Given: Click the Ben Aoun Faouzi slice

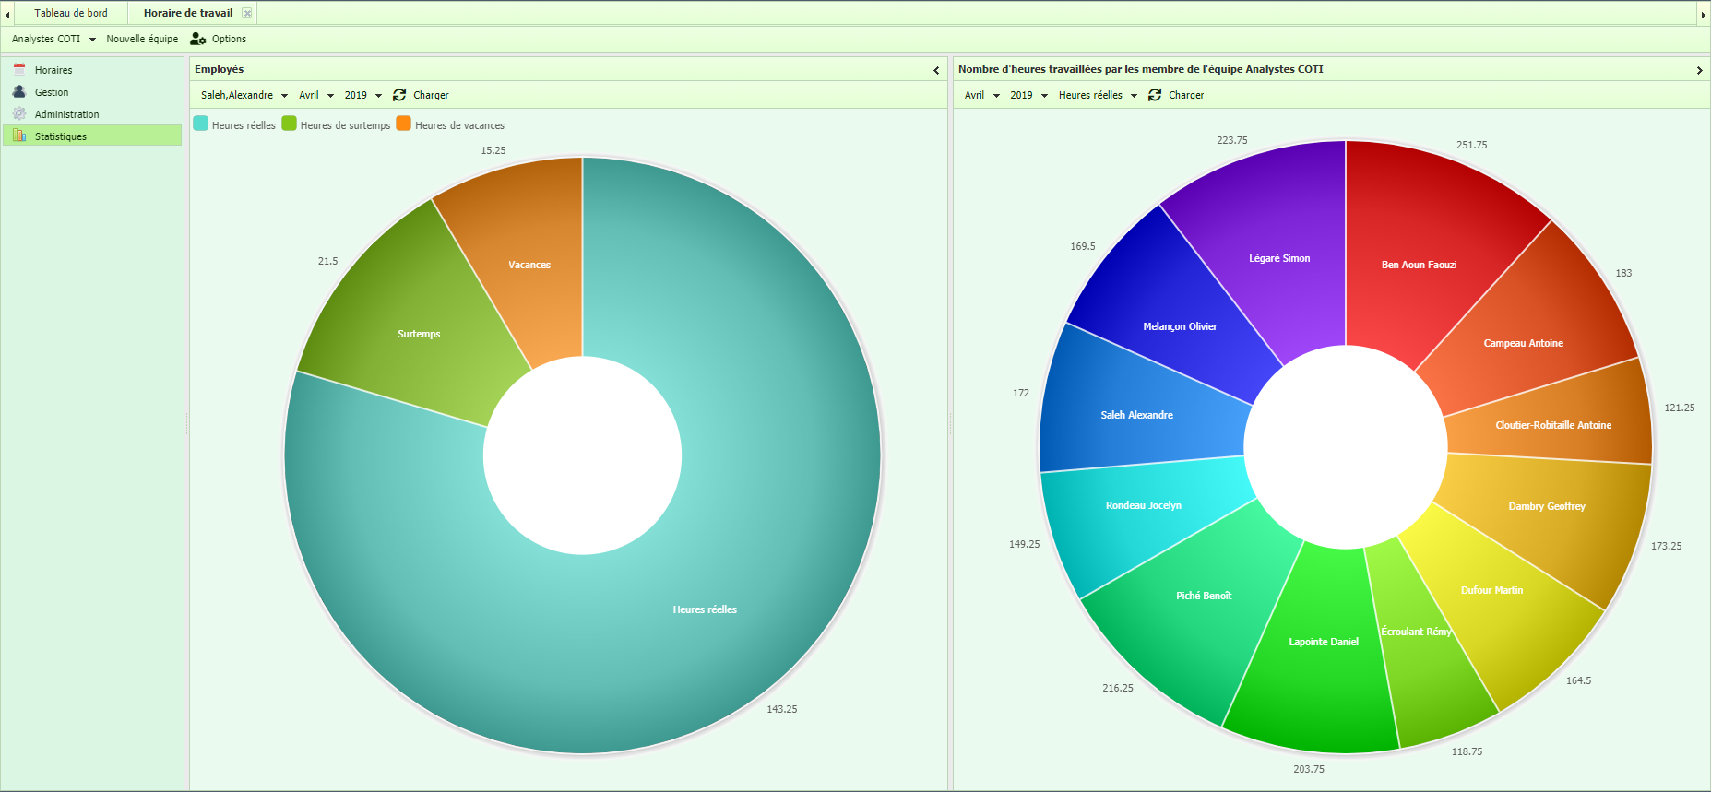Looking at the screenshot, I should tap(1419, 265).
